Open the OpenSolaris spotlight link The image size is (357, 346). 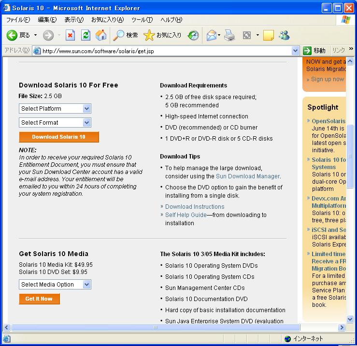[328, 121]
